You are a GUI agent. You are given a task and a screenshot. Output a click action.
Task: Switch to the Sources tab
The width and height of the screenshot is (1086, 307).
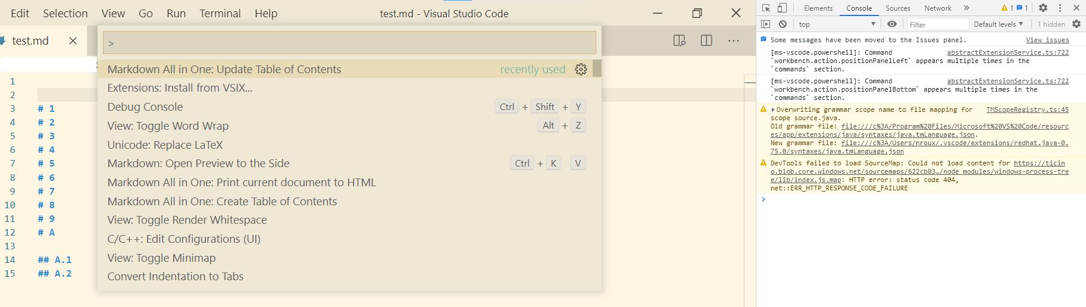click(898, 8)
